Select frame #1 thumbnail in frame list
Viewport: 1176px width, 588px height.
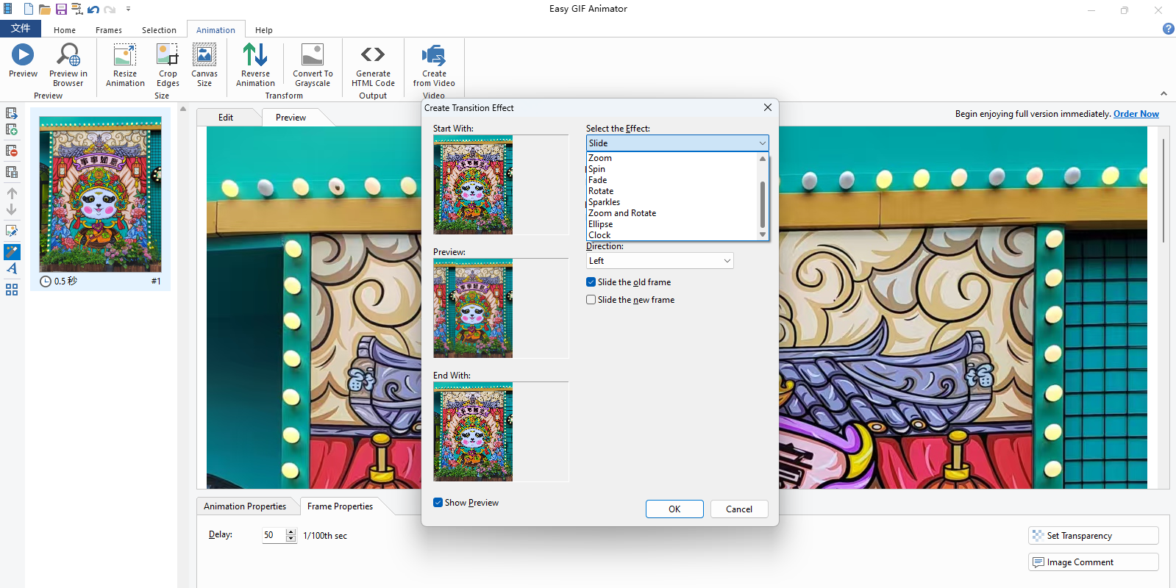100,196
